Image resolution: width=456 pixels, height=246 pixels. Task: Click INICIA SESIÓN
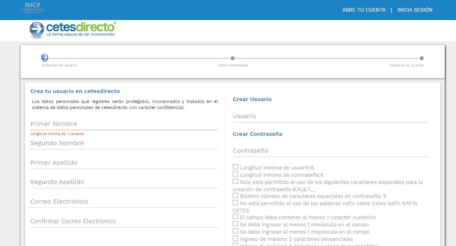pos(415,10)
